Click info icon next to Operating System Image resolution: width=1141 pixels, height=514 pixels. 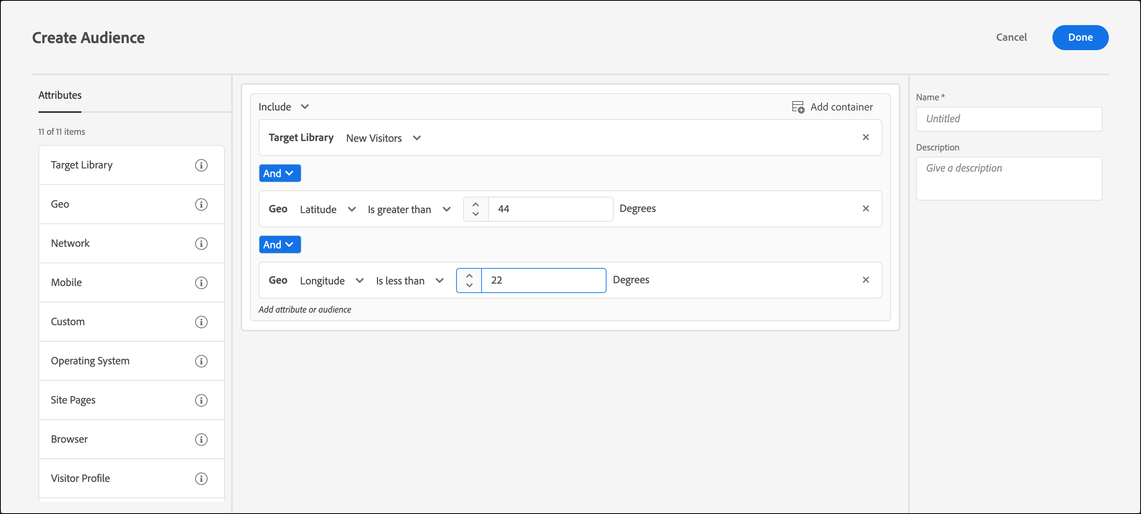[201, 361]
